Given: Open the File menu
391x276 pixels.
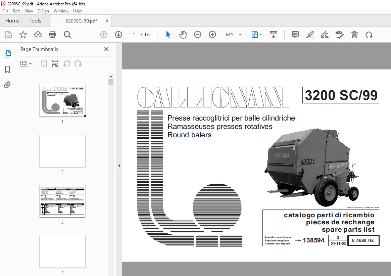Looking at the screenshot, I should pyautogui.click(x=5, y=11).
